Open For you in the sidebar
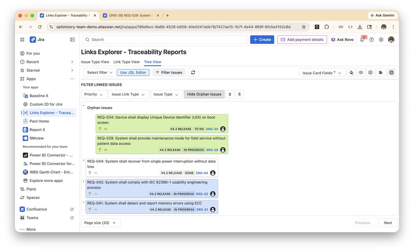Viewport: 414px width, 252px height. [x=33, y=53]
